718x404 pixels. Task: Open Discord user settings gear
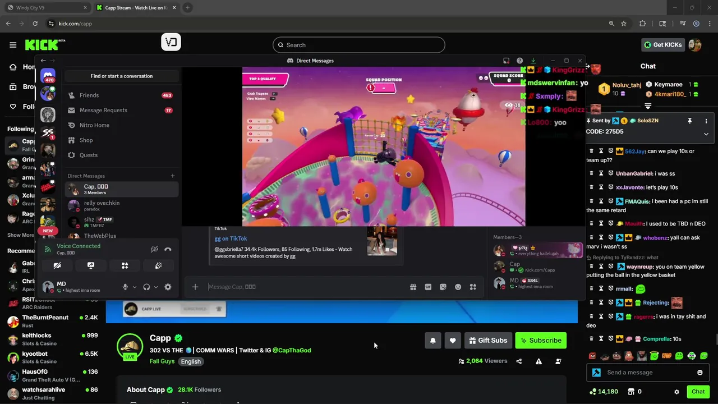pyautogui.click(x=168, y=287)
